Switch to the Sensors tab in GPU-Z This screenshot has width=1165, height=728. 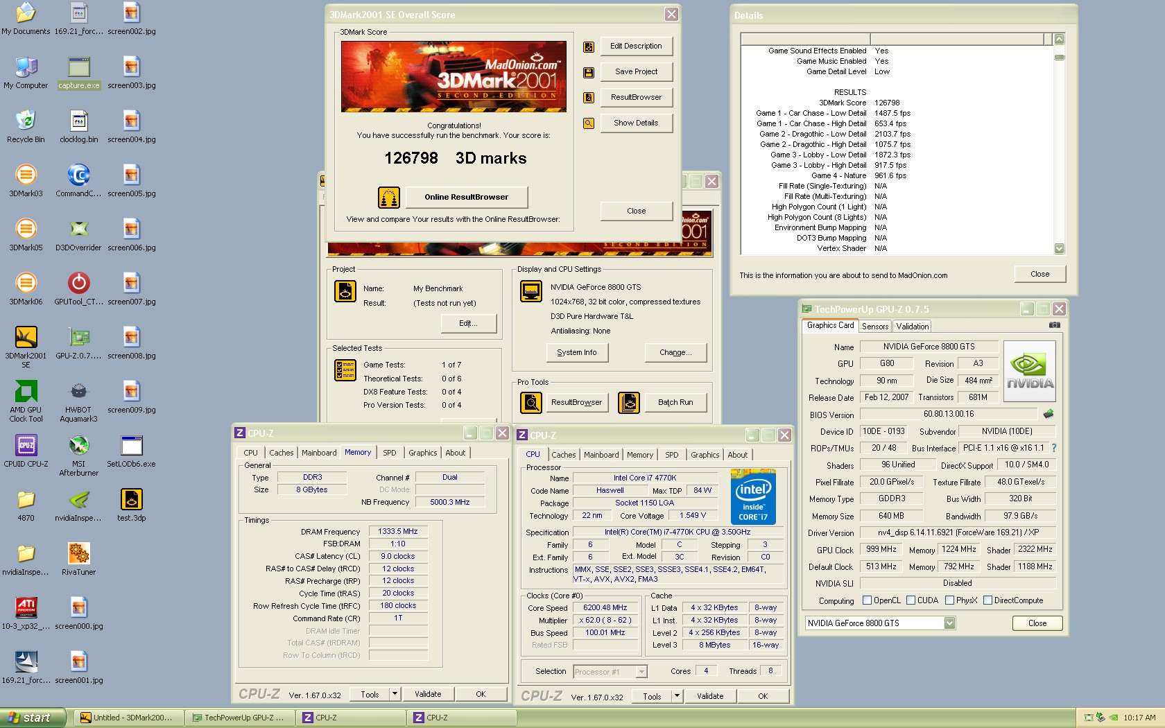pyautogui.click(x=875, y=327)
